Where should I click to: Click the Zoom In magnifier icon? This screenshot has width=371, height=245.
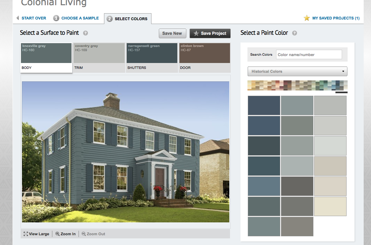tap(58, 234)
